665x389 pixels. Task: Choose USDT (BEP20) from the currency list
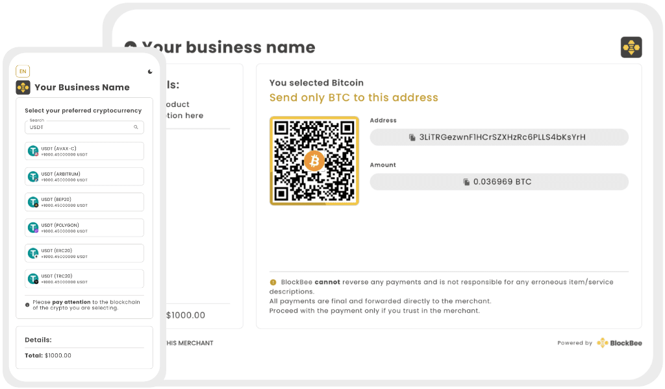[x=84, y=202]
